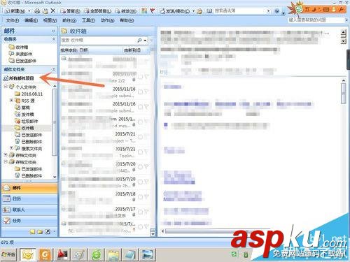Screen dimensions: 350x262
Task: Click the move-to-folder toolbar icon
Action: click(45, 10)
